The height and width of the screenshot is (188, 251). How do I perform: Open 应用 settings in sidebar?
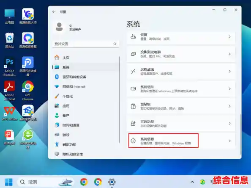pyautogui.click(x=86, y=106)
